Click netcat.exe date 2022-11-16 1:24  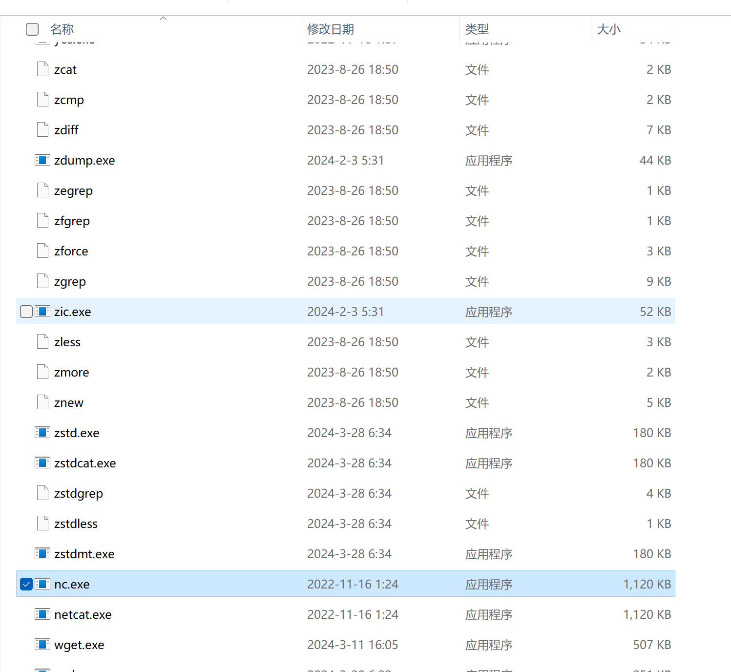[x=353, y=614]
